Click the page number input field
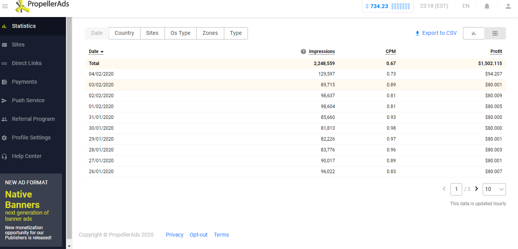This screenshot has width=518, height=249. [x=456, y=189]
